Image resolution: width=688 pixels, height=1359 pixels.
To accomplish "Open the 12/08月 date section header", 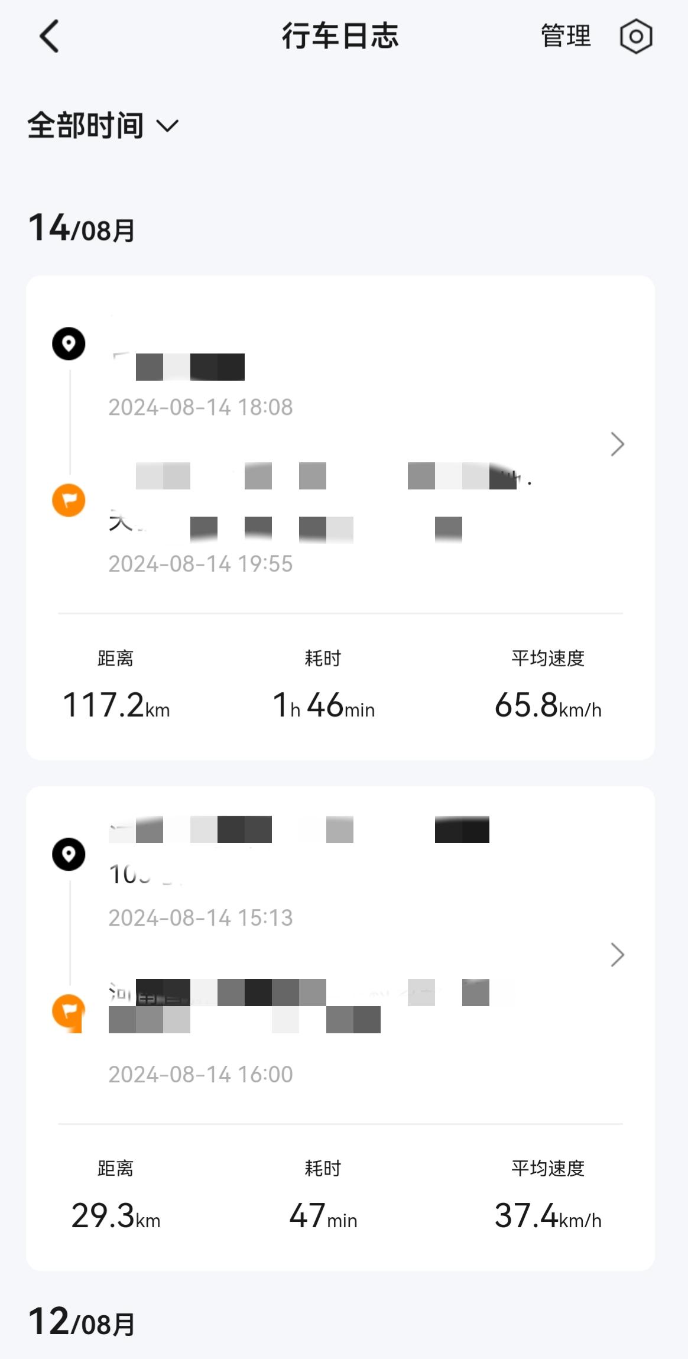I will (82, 1322).
